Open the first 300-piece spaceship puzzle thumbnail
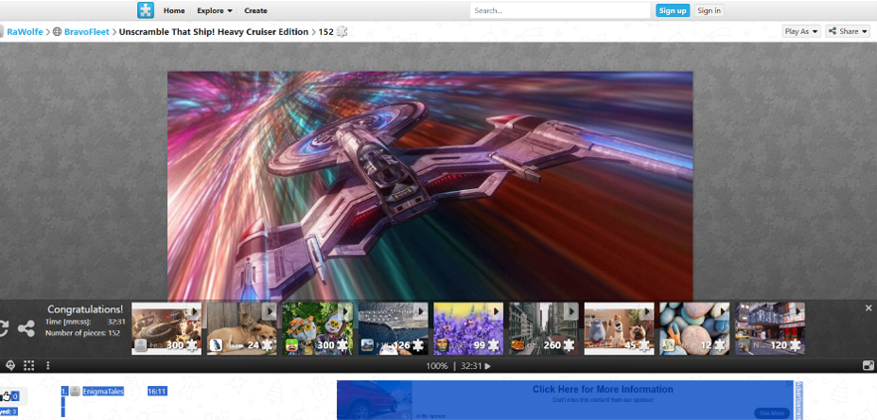 pos(167,328)
